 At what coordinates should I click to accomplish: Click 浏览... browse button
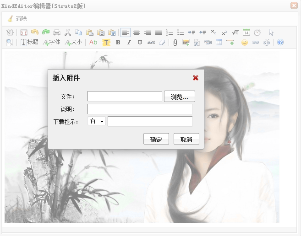pos(180,96)
